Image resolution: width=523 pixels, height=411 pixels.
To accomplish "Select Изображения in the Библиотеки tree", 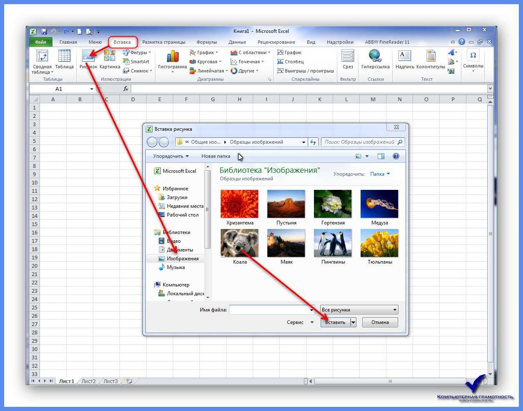I will tap(183, 259).
